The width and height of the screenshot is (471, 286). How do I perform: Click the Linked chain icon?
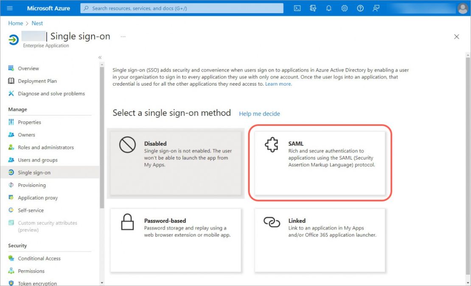tap(272, 222)
